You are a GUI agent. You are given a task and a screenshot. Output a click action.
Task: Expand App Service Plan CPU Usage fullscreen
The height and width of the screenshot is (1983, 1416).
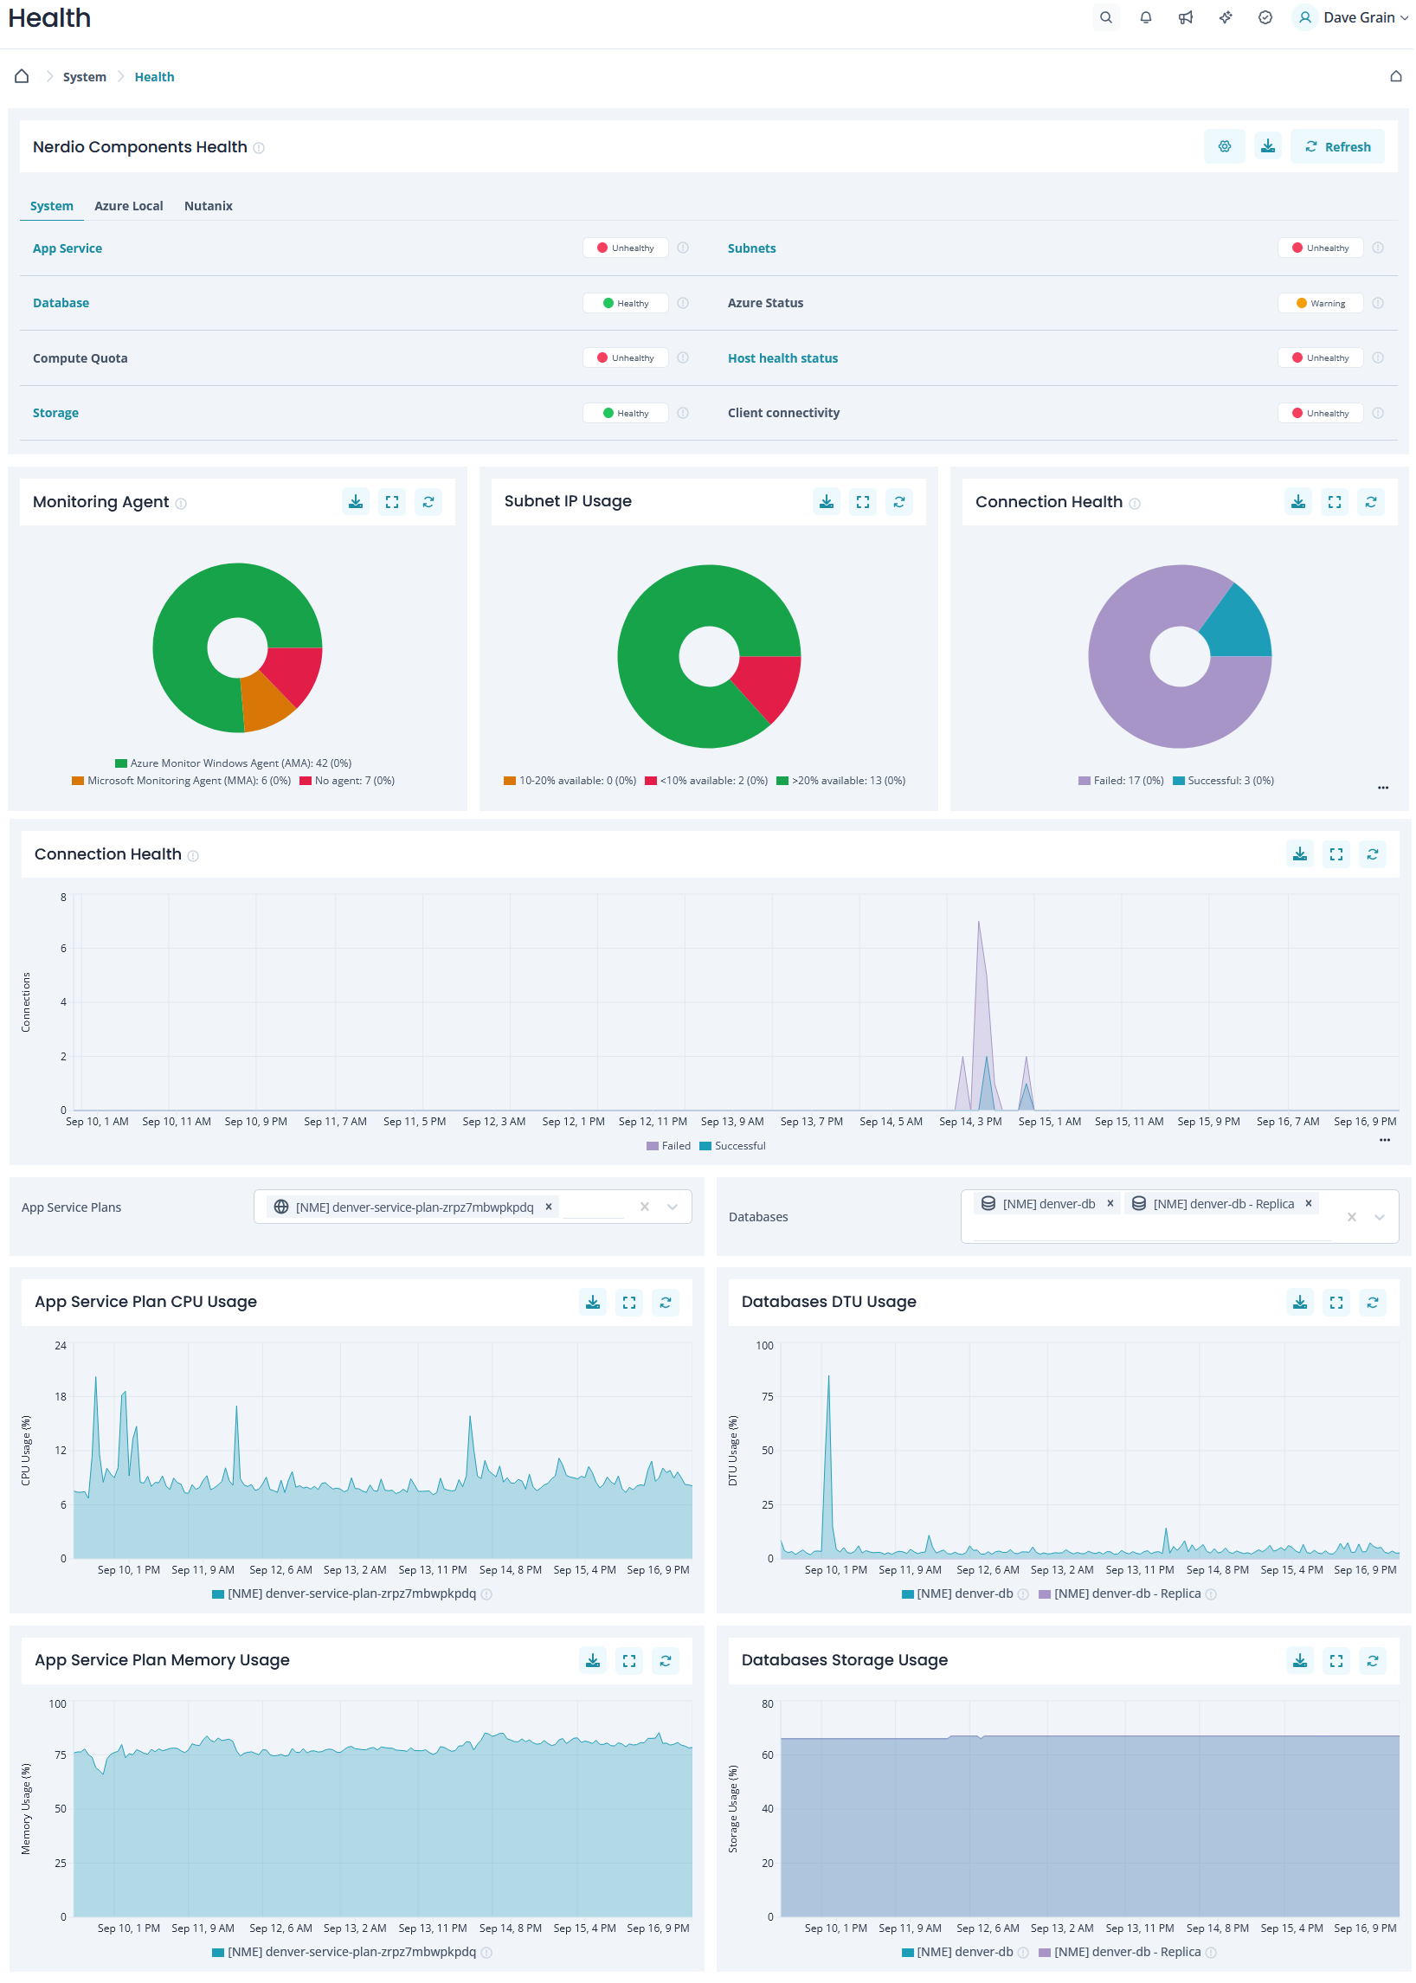629,1303
